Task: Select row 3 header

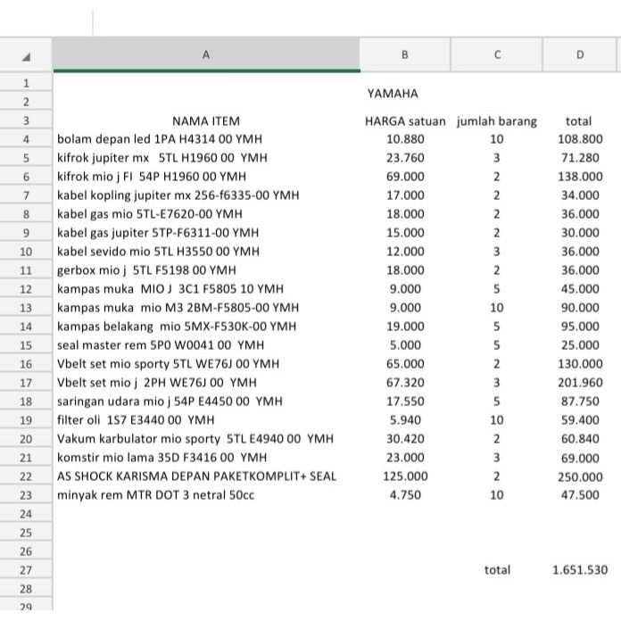Action: (x=26, y=120)
